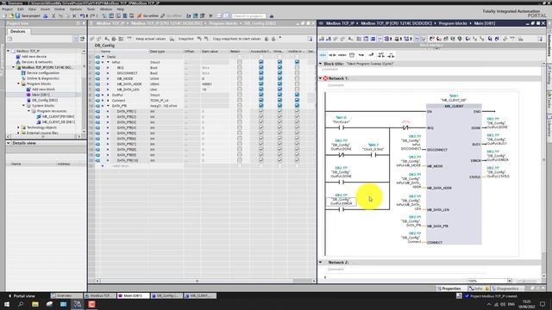The height and width of the screenshot is (310, 552).
Task: Collapse the System blocks tree folder
Action: pyautogui.click(x=23, y=105)
